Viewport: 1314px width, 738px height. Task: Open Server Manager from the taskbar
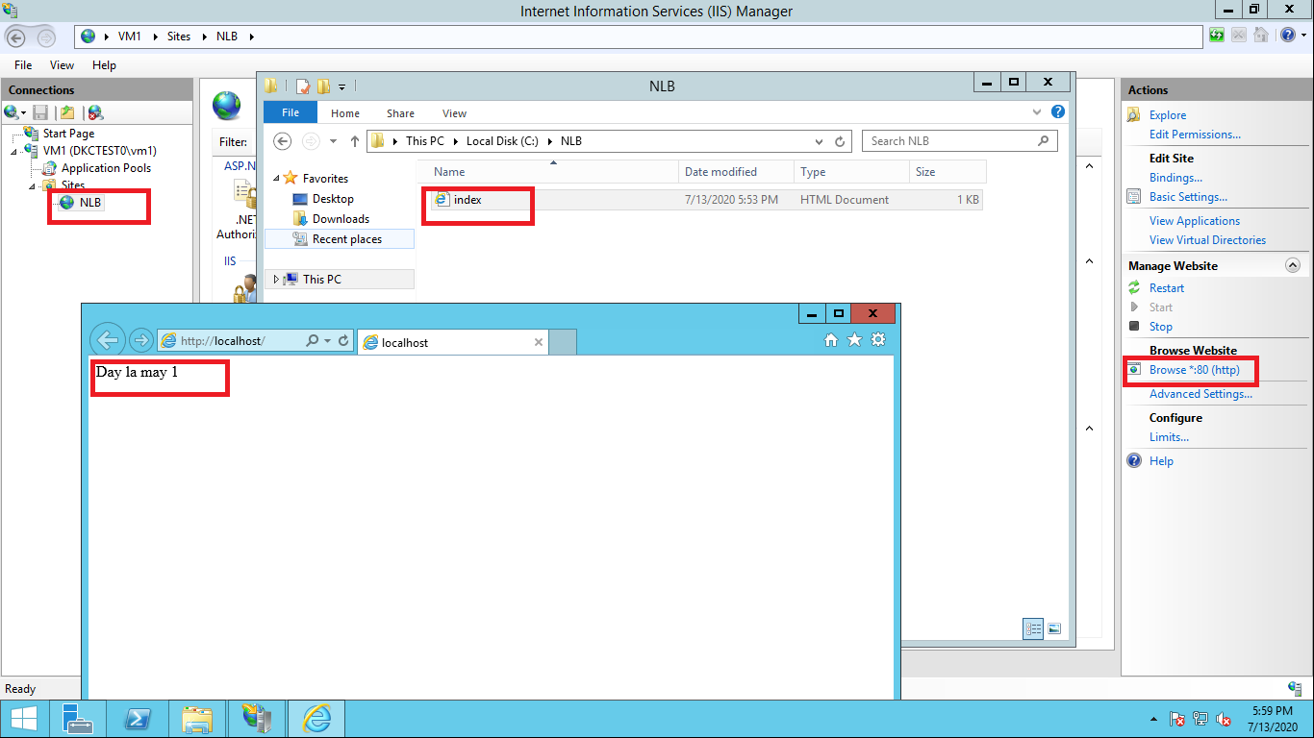[78, 718]
